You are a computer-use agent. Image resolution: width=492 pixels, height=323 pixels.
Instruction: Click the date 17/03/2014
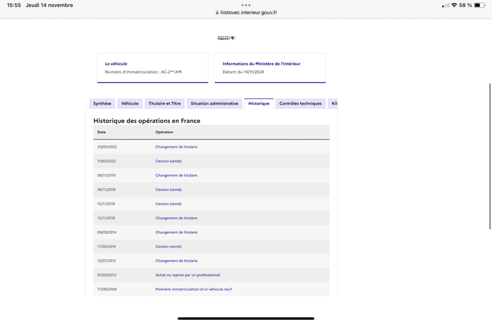(106, 247)
